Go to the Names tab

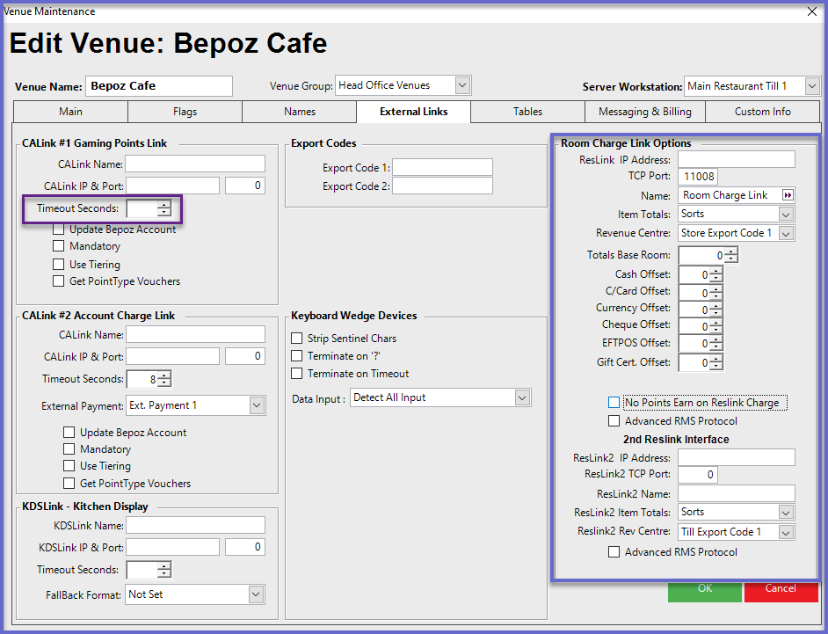coord(300,112)
